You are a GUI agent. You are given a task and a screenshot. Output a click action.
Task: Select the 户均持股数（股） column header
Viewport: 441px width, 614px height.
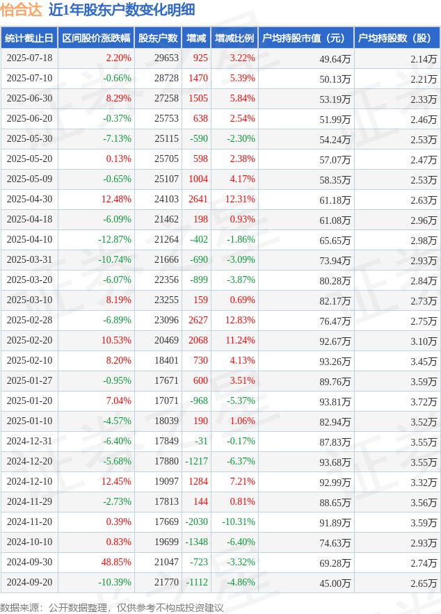pos(396,38)
